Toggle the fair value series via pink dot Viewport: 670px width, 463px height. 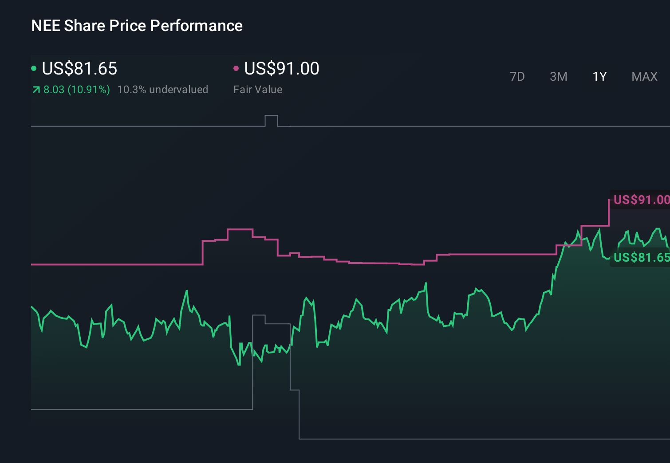click(x=236, y=68)
